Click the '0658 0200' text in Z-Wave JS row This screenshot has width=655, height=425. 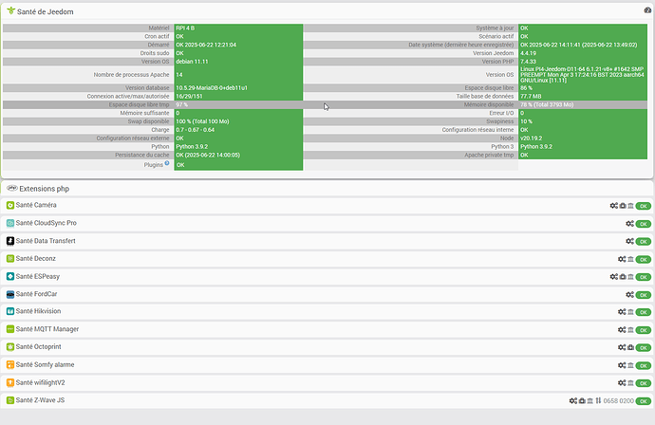pos(618,400)
